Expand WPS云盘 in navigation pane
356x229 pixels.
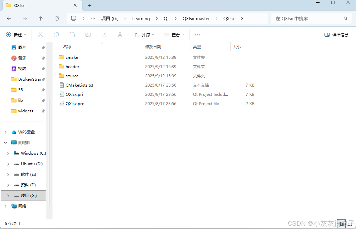(x=5, y=132)
